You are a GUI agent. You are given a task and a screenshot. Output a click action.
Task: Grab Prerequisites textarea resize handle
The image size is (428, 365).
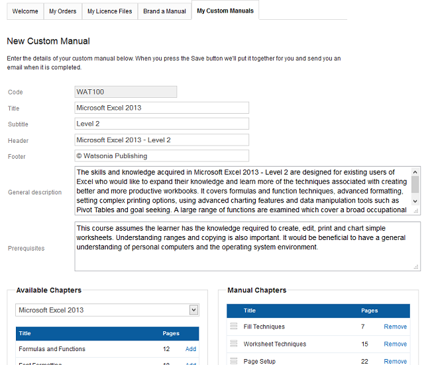[x=416, y=267]
